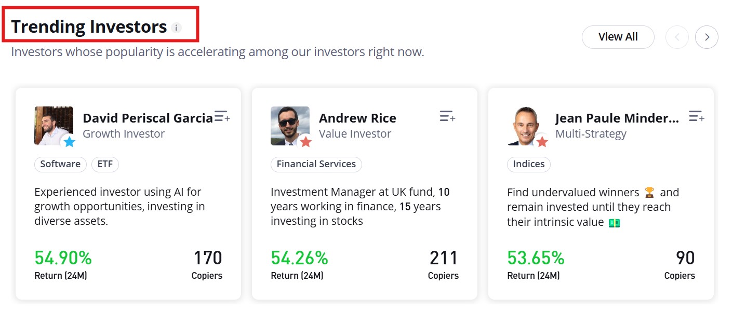Click Andrew Rice's 54.26% return figure

pyautogui.click(x=299, y=257)
